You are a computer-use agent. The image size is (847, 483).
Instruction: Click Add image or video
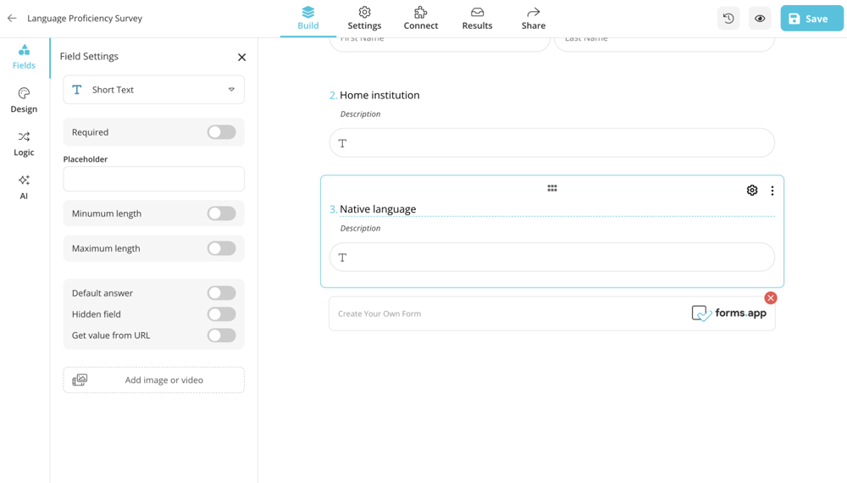click(x=154, y=380)
